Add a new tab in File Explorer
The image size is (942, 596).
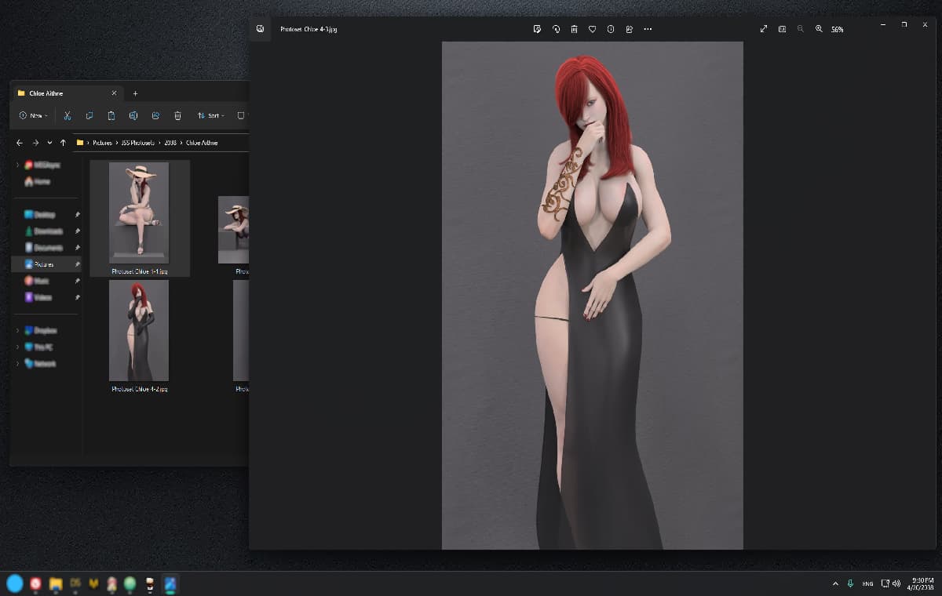[135, 93]
